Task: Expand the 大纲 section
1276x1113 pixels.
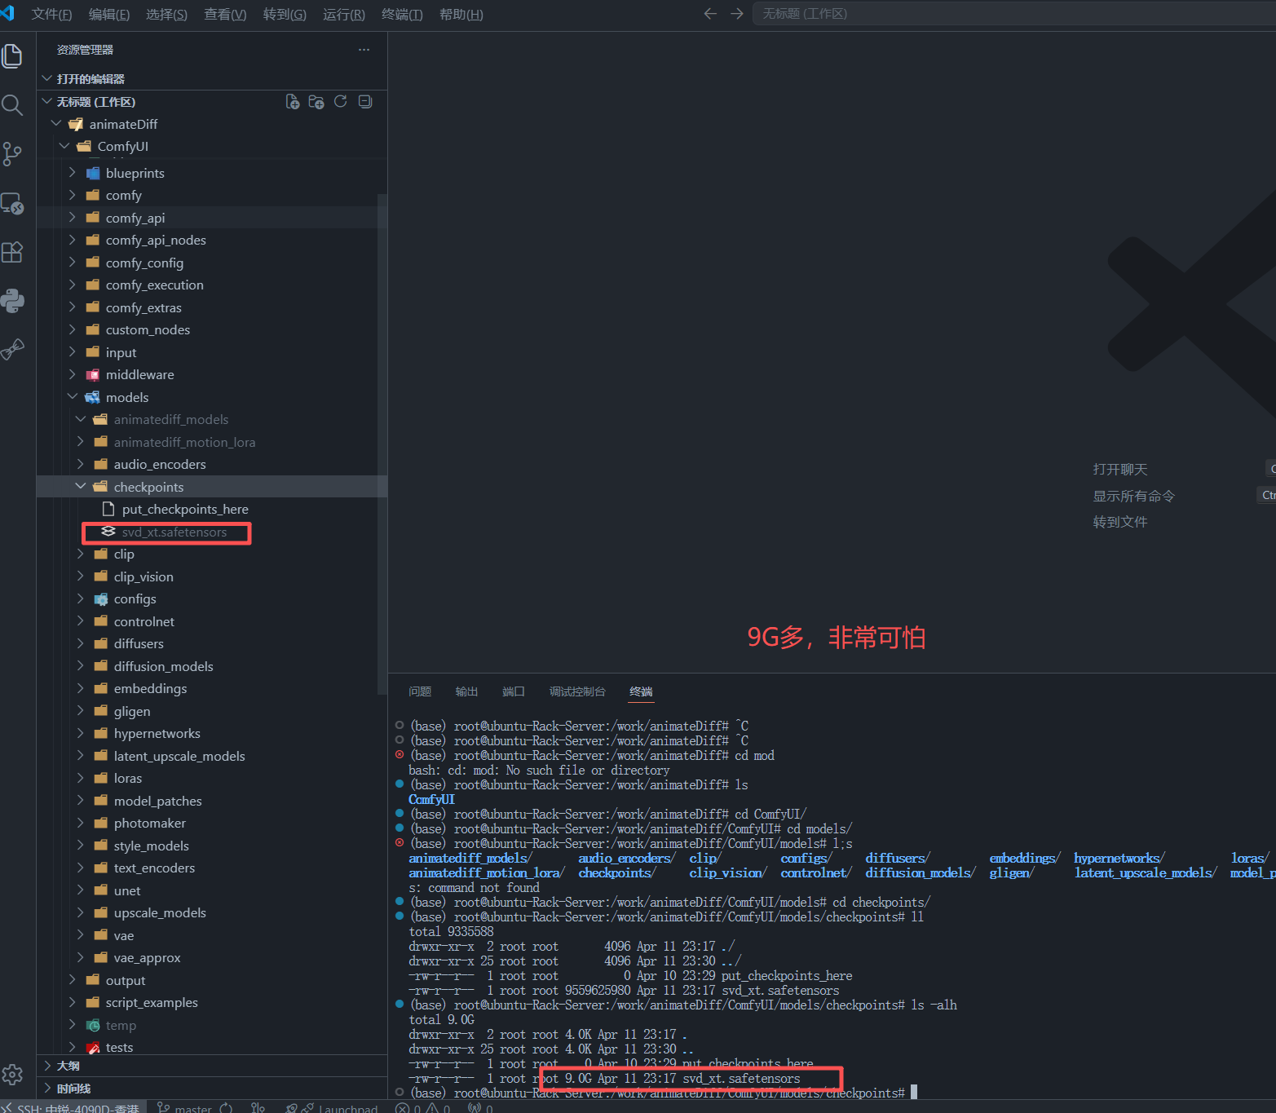Action: tap(212, 1066)
